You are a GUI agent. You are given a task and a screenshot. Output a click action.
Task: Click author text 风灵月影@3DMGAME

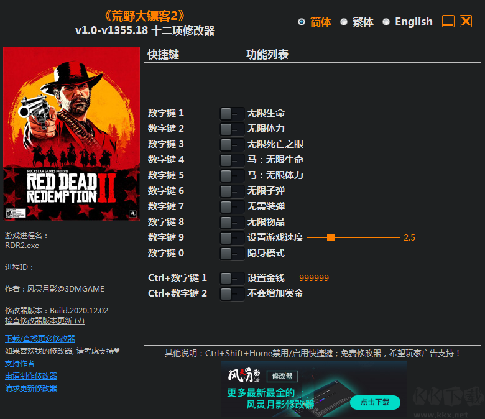click(x=65, y=289)
